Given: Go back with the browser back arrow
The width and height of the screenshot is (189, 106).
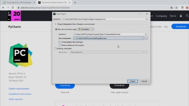Looking at the screenshot, I should (x=3, y=8).
